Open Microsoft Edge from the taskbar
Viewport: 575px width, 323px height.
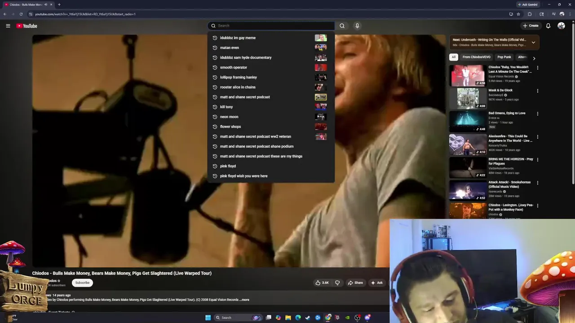(x=298, y=318)
